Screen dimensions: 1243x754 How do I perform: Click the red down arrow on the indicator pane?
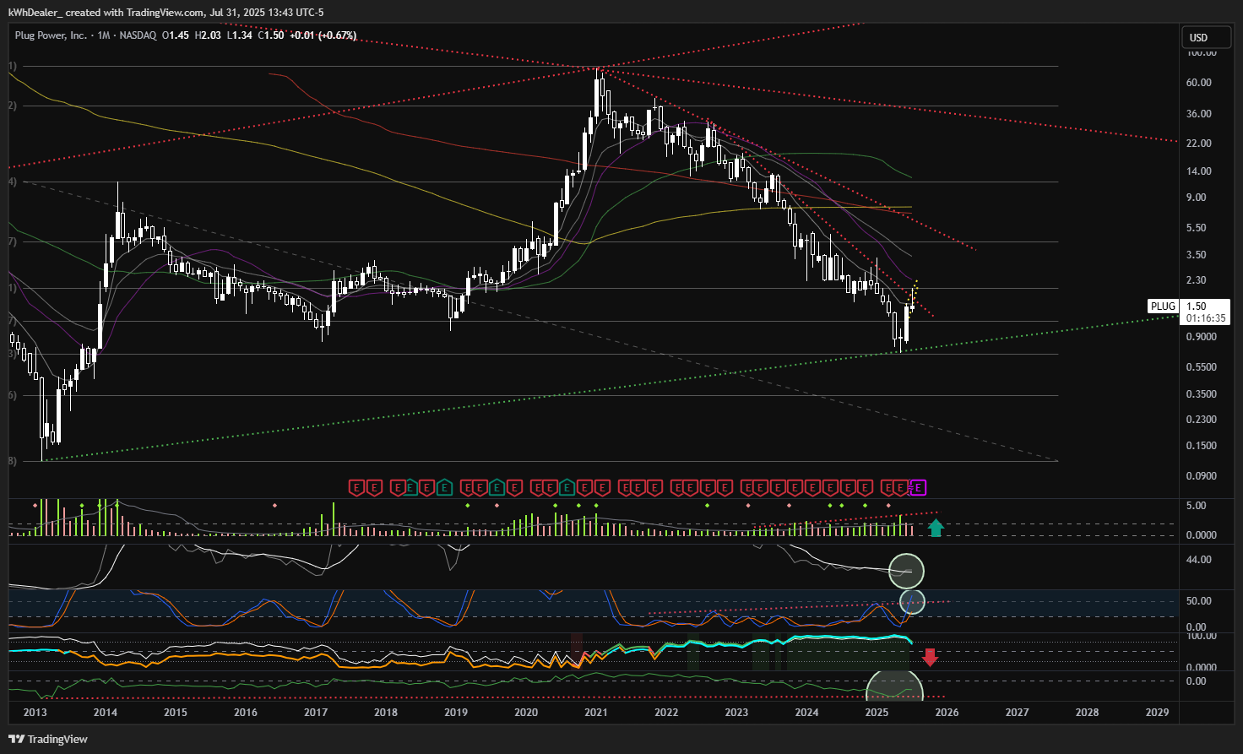tap(930, 657)
